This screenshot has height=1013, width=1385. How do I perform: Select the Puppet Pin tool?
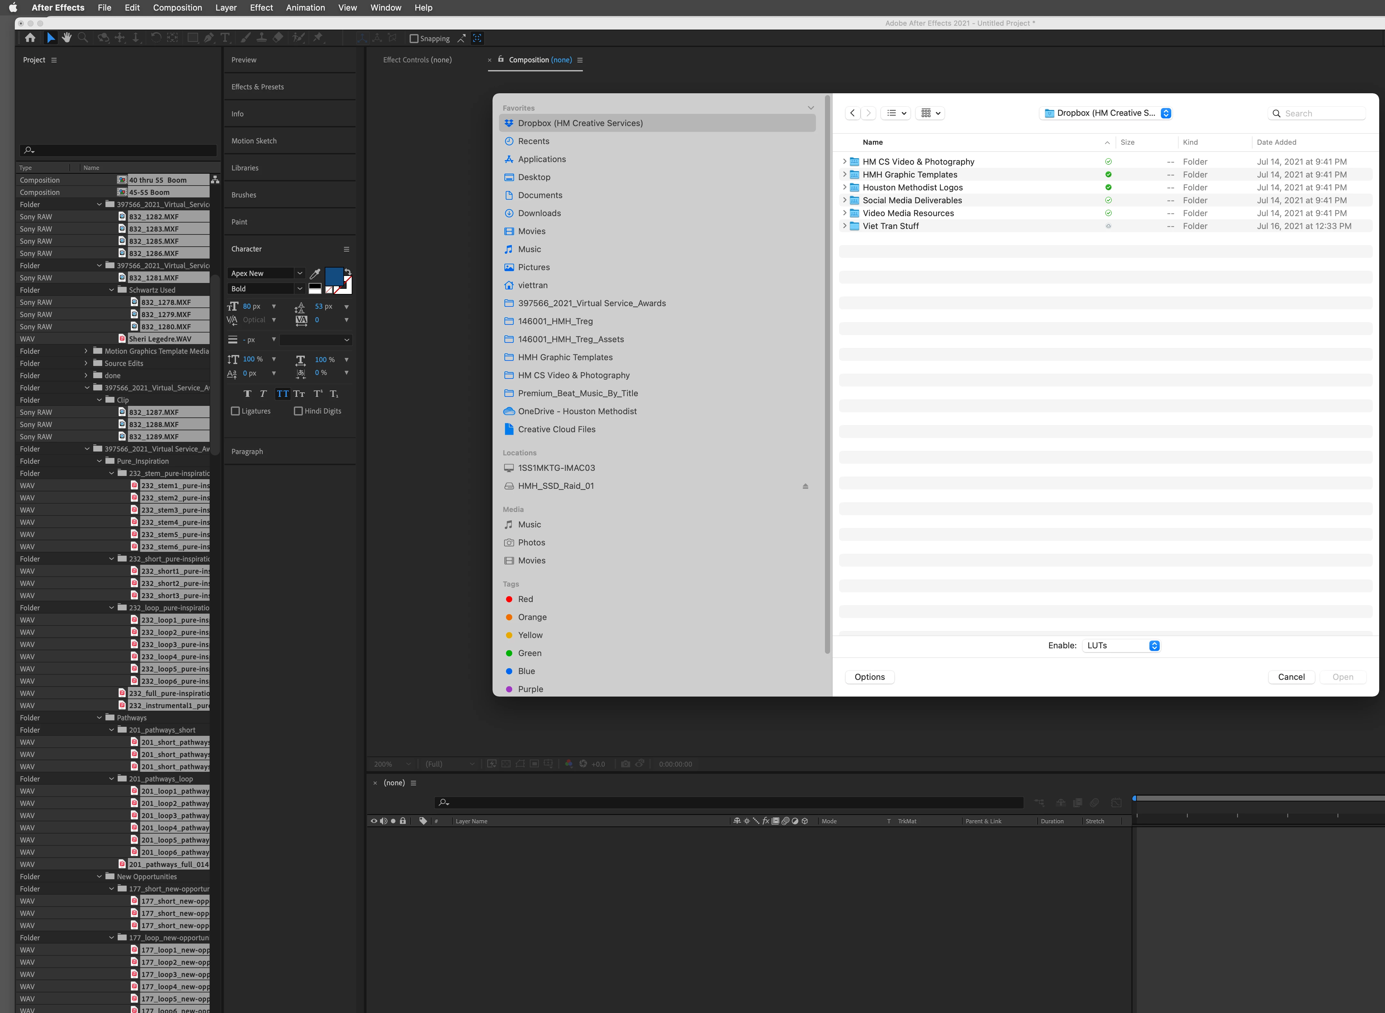pos(318,38)
